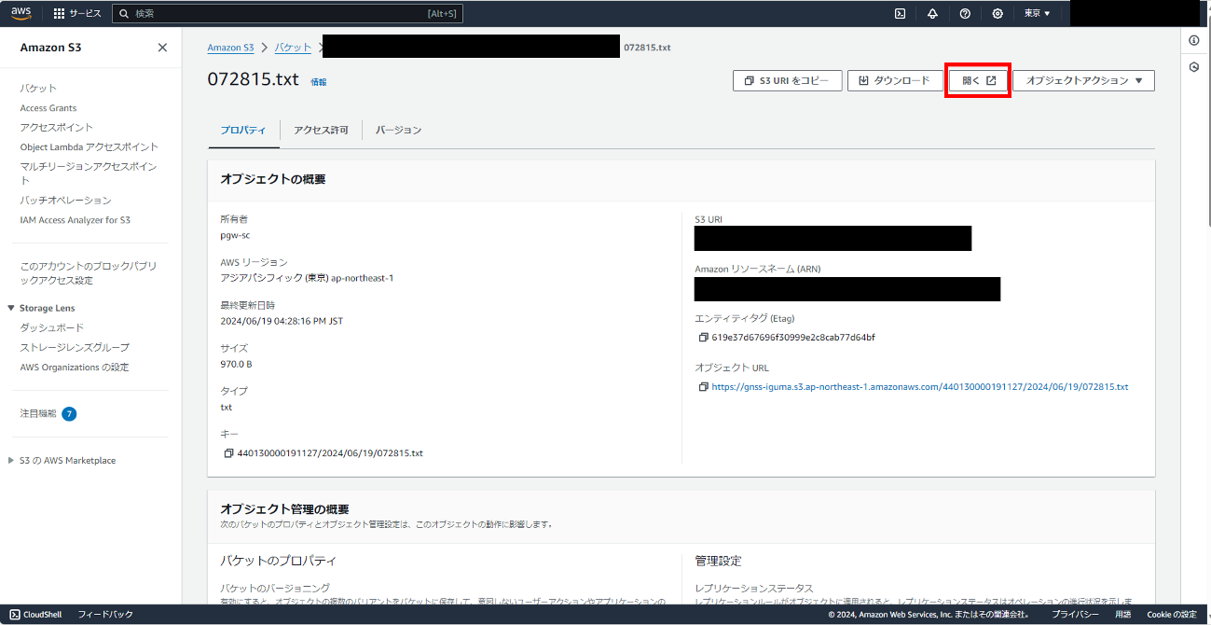Open 用語 in the footer
Viewport: 1211px width, 625px height.
pyautogui.click(x=1122, y=615)
